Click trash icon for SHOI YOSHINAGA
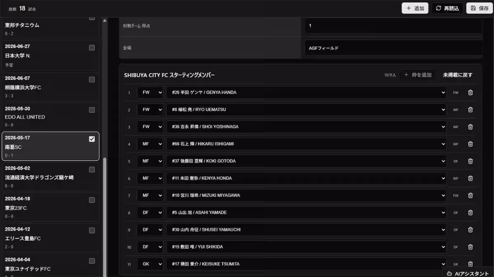 [x=470, y=127]
